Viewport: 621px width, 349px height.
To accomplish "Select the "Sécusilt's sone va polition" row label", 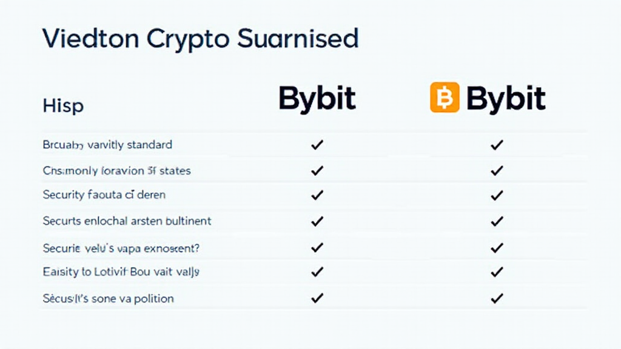I will point(108,298).
